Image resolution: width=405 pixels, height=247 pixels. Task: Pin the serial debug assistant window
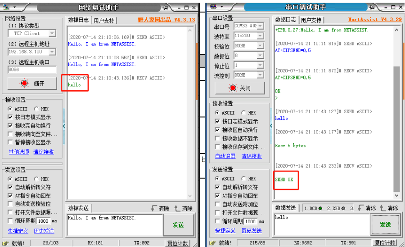[372, 8]
